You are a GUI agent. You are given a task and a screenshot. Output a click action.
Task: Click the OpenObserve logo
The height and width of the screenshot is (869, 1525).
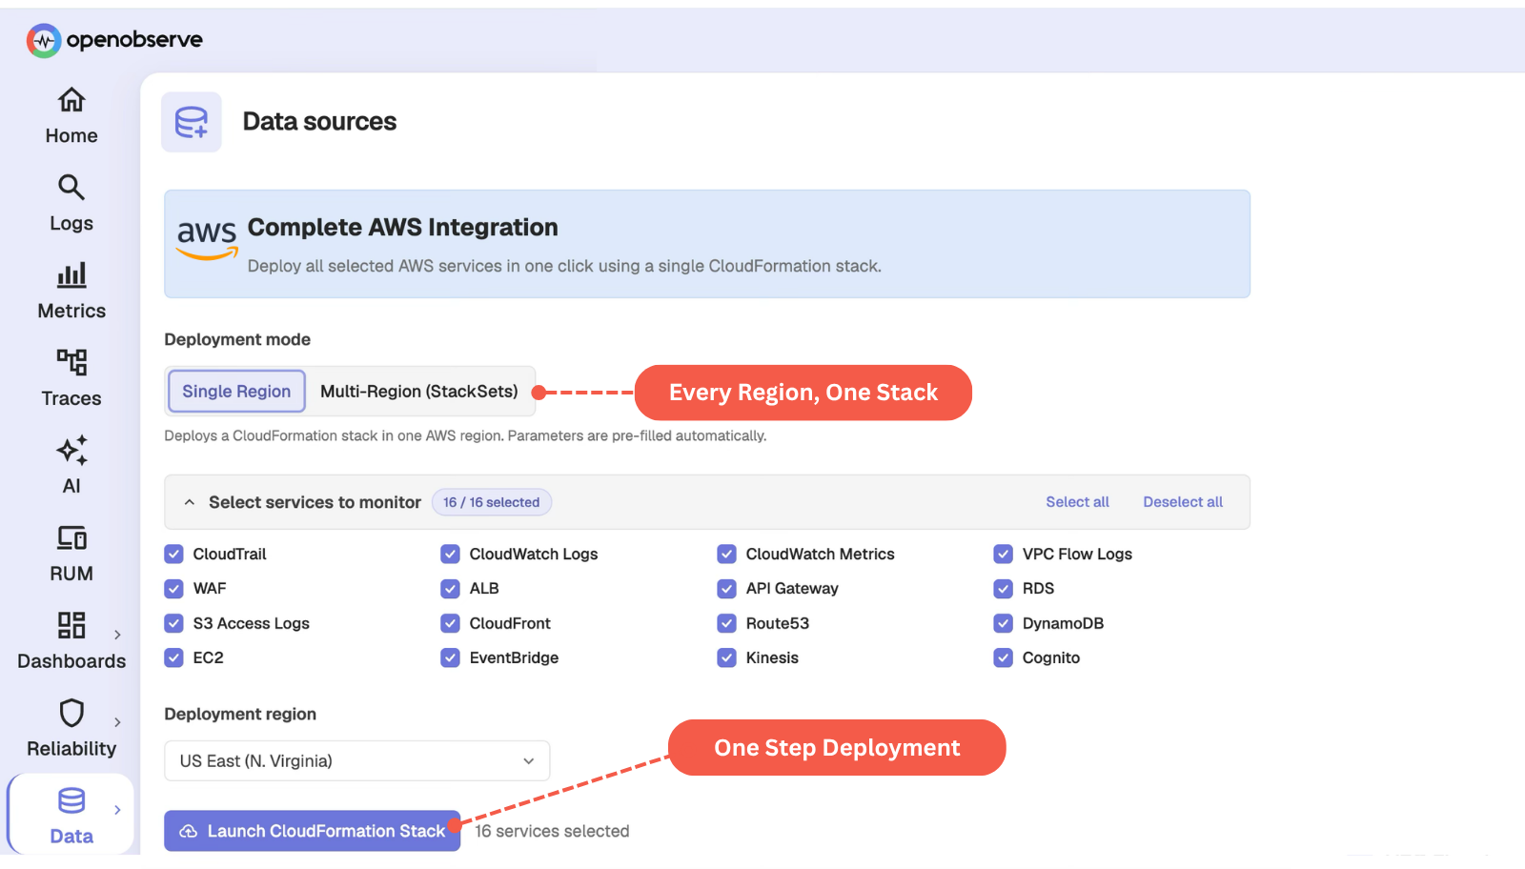click(114, 40)
